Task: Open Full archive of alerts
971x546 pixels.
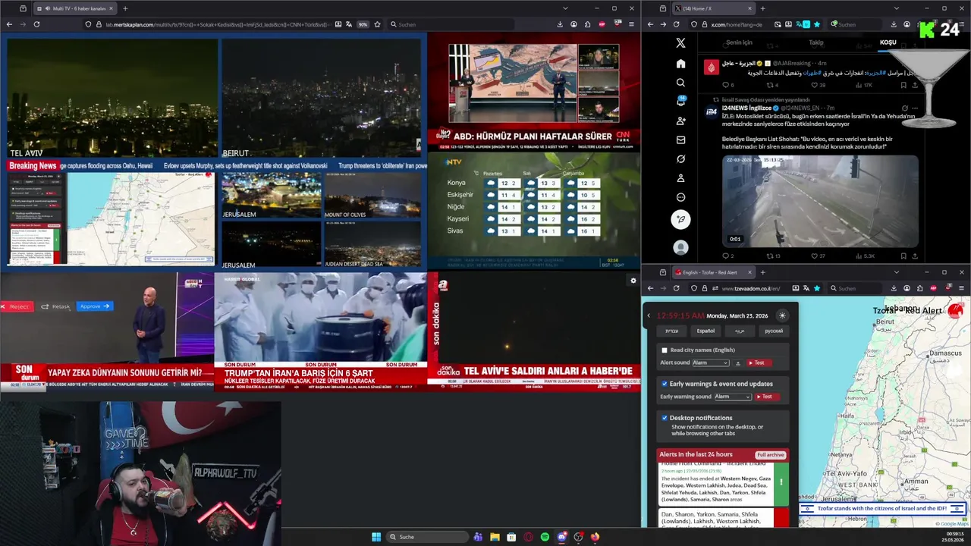Action: (x=770, y=455)
